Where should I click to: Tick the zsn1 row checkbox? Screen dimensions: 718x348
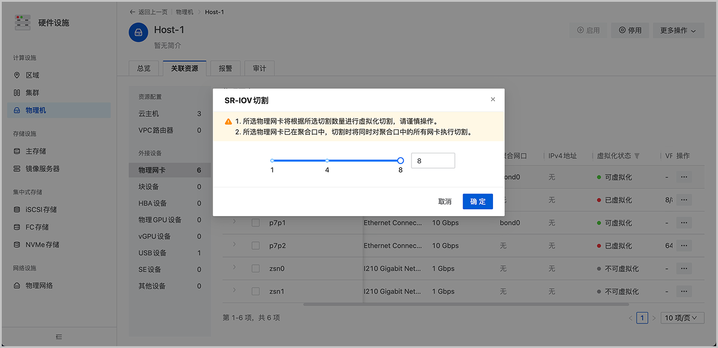pyautogui.click(x=255, y=292)
